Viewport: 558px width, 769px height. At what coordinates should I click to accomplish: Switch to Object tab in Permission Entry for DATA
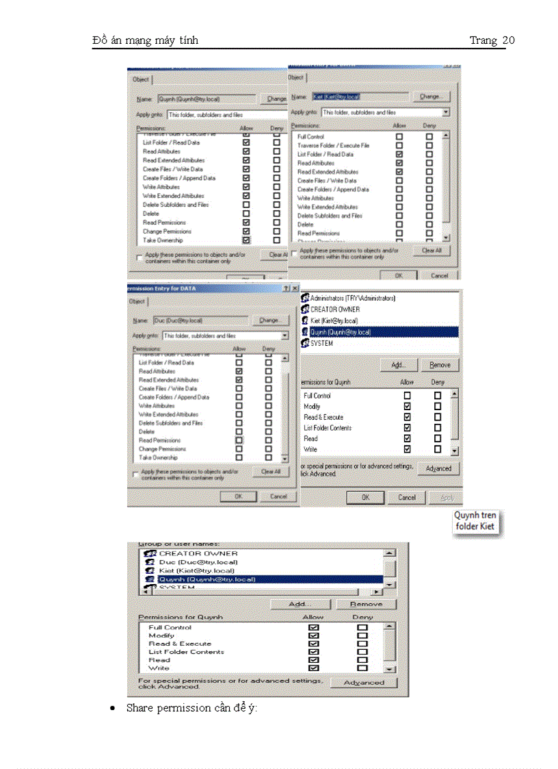coord(137,301)
